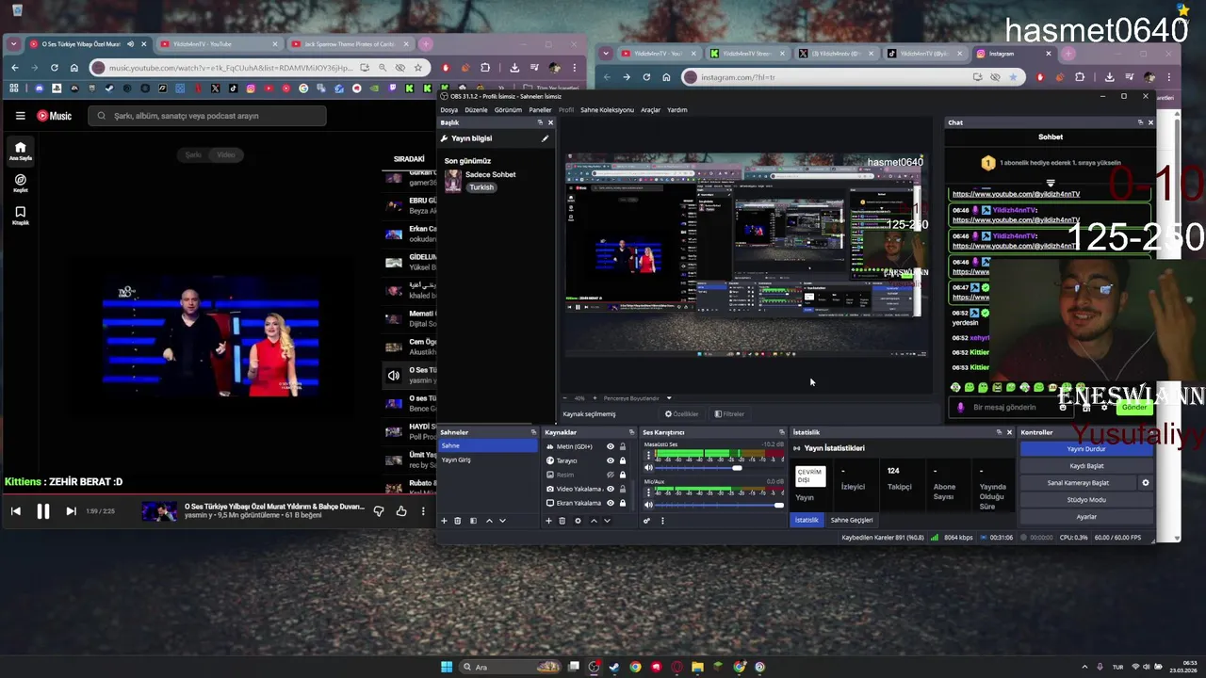Hide the Video Yakalama source
Image resolution: width=1206 pixels, height=678 pixels.
click(611, 489)
